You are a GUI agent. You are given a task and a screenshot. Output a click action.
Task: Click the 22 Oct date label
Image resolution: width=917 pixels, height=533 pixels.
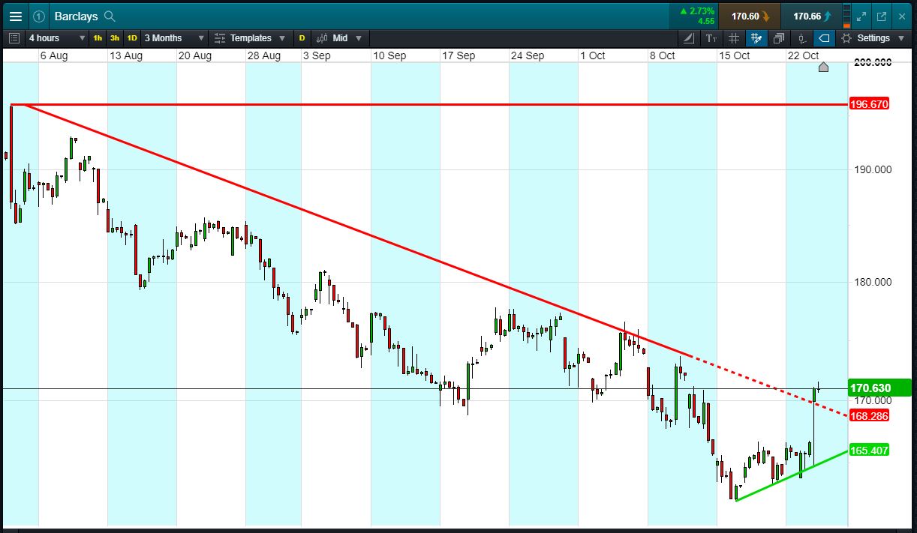[x=803, y=55]
